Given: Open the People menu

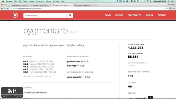Looking at the screenshot, I should point(49,1).
